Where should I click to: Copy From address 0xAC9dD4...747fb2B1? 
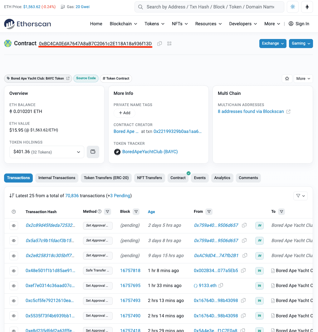point(245,256)
